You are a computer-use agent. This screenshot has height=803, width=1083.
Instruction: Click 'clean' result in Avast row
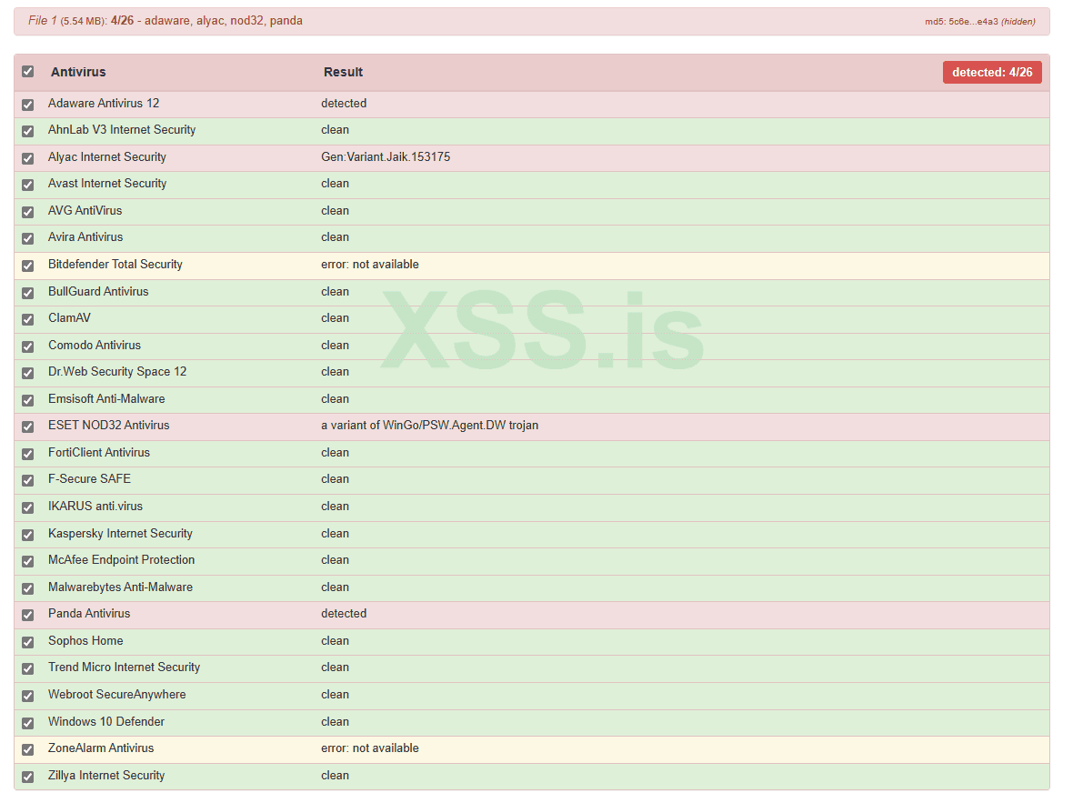tap(335, 183)
